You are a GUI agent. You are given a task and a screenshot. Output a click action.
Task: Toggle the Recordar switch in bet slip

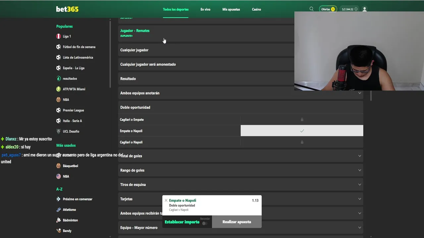coord(205,223)
